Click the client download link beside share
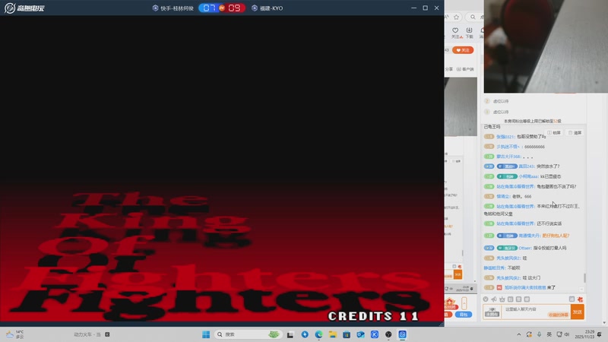The width and height of the screenshot is (608, 342). [x=465, y=69]
